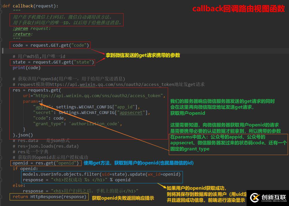Viewport: 289px width, 206px height.
Task: Click the 'models.UserInfo.objects.filter(uid=state)' line
Action: [x=102, y=174]
